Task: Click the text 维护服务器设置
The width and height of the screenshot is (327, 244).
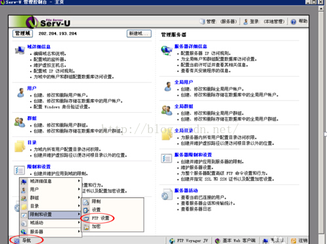Action: click(x=197, y=167)
